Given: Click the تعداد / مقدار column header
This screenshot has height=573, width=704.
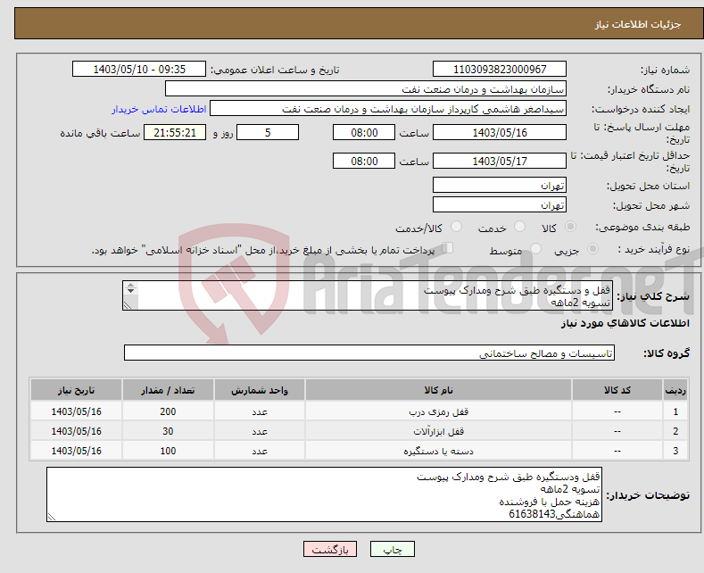Looking at the screenshot, I should (168, 390).
